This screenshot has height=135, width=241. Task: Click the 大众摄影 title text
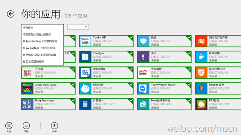pyautogui.click(x=156, y=69)
